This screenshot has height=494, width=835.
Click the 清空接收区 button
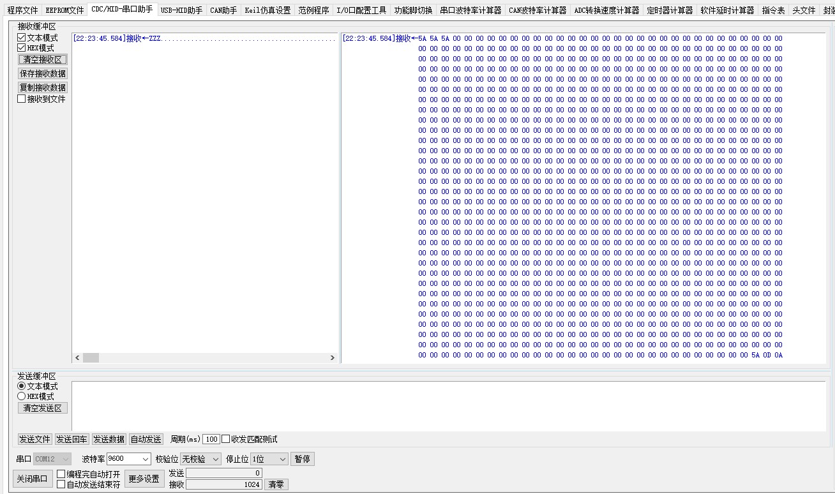(x=43, y=59)
